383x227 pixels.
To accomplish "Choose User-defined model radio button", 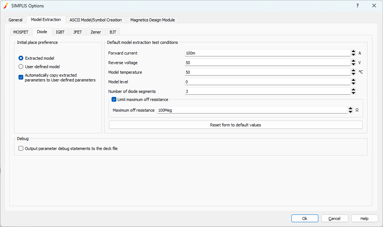I will tap(21, 67).
